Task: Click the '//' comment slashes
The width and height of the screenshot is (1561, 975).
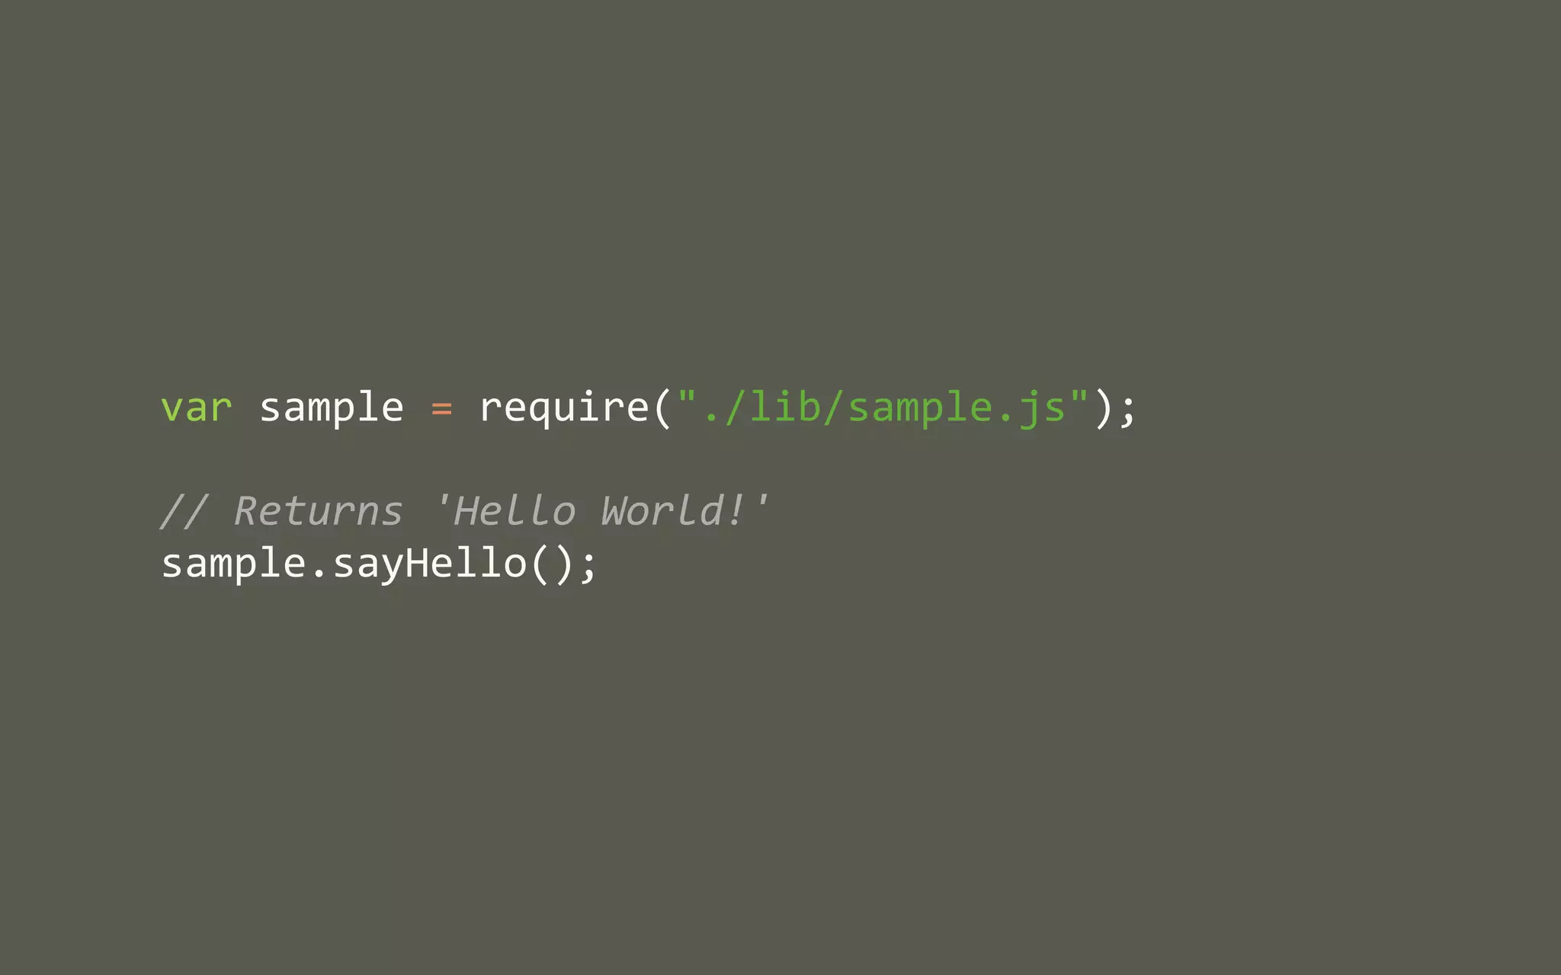Action: click(184, 510)
